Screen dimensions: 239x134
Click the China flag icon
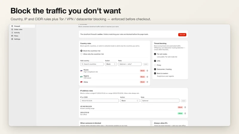click(x=81, y=82)
